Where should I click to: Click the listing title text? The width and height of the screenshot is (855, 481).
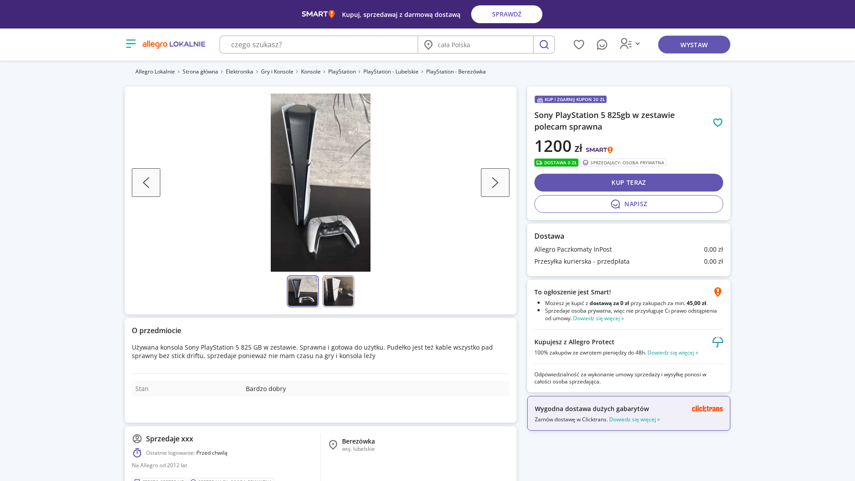[604, 121]
